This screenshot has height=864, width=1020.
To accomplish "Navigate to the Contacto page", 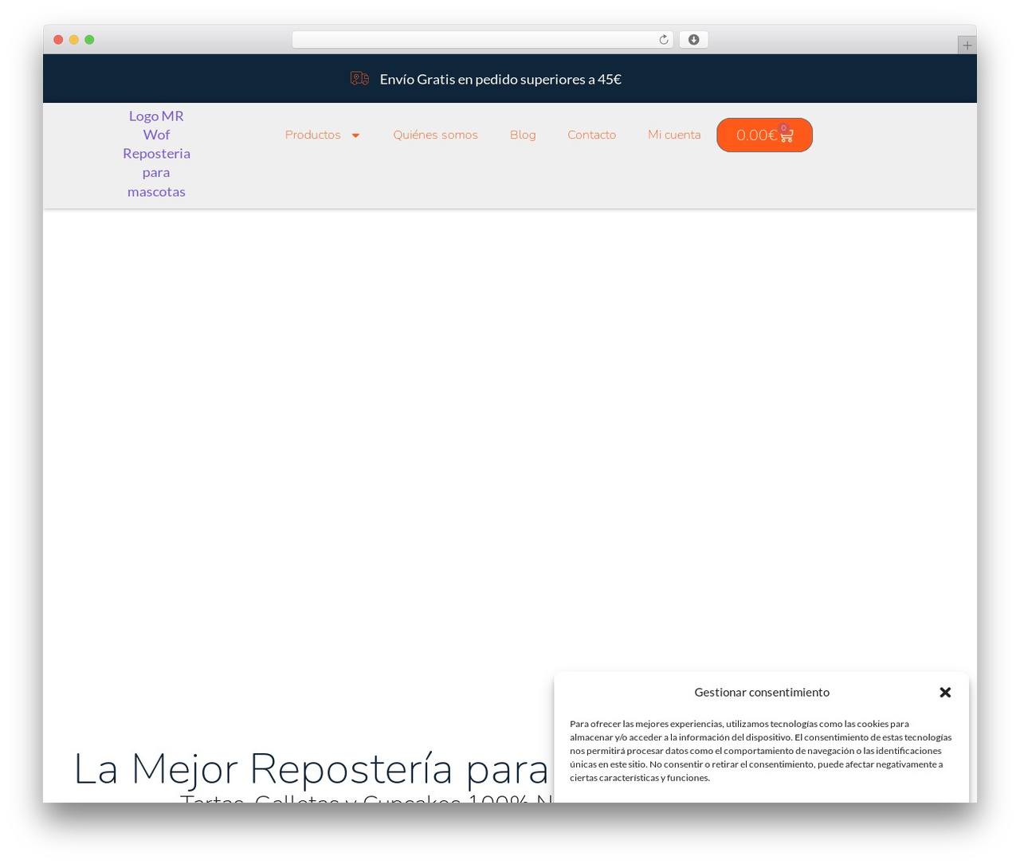I will [591, 135].
